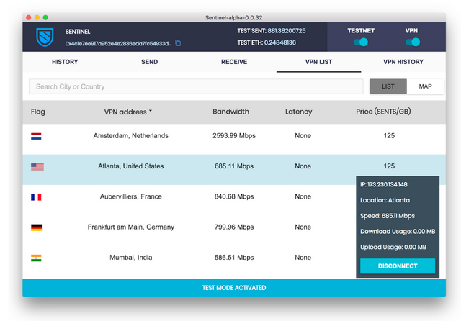Switch to MAP view
The image size is (461, 321).
click(x=425, y=86)
